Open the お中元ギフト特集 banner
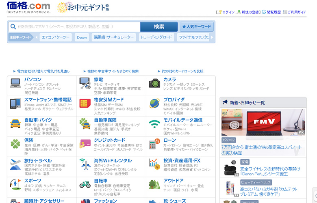The height and width of the screenshot is (203, 317). (x=83, y=7)
